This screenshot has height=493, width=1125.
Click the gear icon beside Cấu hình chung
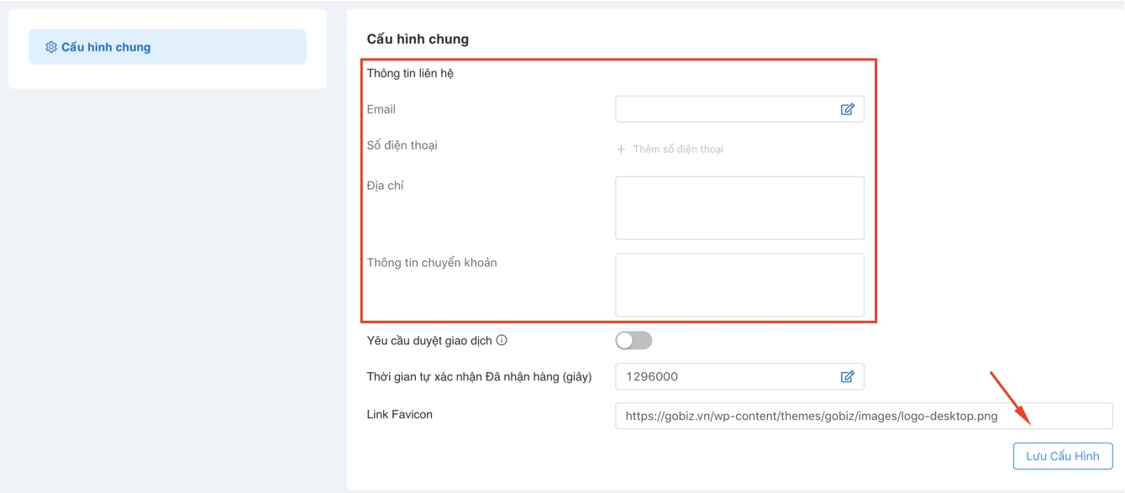(51, 47)
